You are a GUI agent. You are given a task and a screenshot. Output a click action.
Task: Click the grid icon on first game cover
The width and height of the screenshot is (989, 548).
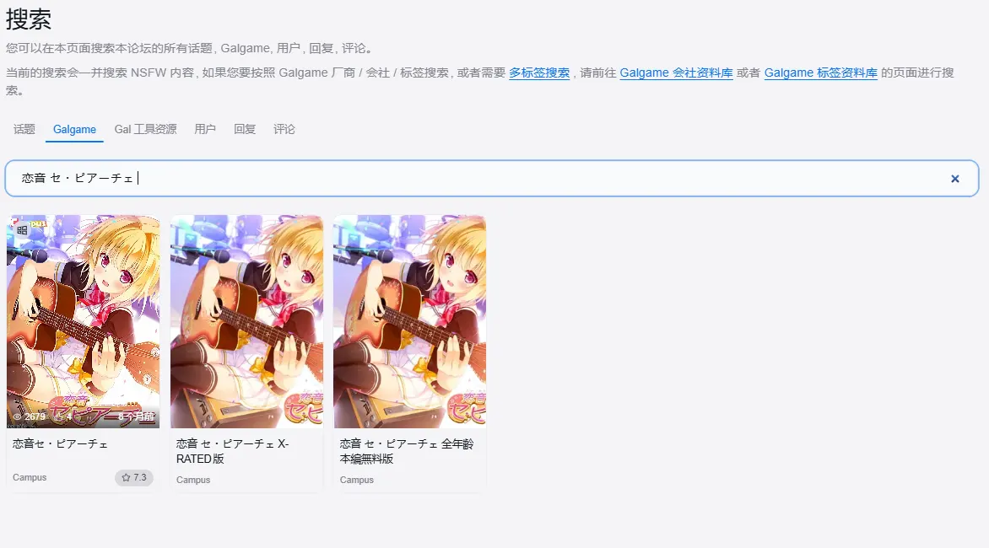pyautogui.click(x=22, y=230)
